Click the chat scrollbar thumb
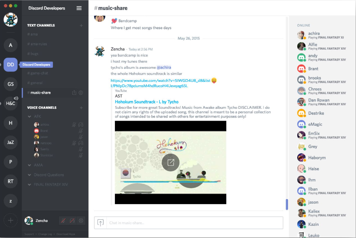 click(287, 204)
